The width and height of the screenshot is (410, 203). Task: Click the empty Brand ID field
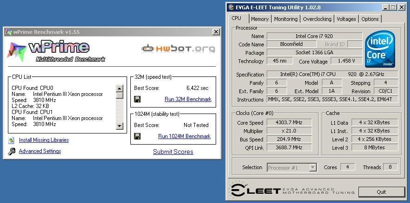coord(355,44)
